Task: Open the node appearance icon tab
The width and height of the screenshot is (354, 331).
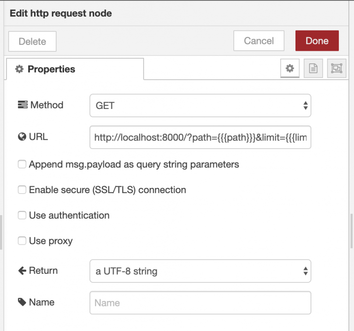Action: click(336, 68)
